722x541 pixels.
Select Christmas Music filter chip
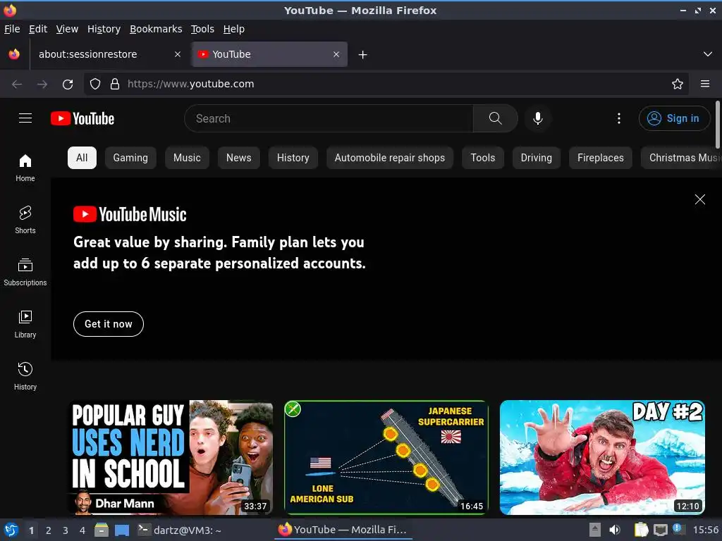682,158
